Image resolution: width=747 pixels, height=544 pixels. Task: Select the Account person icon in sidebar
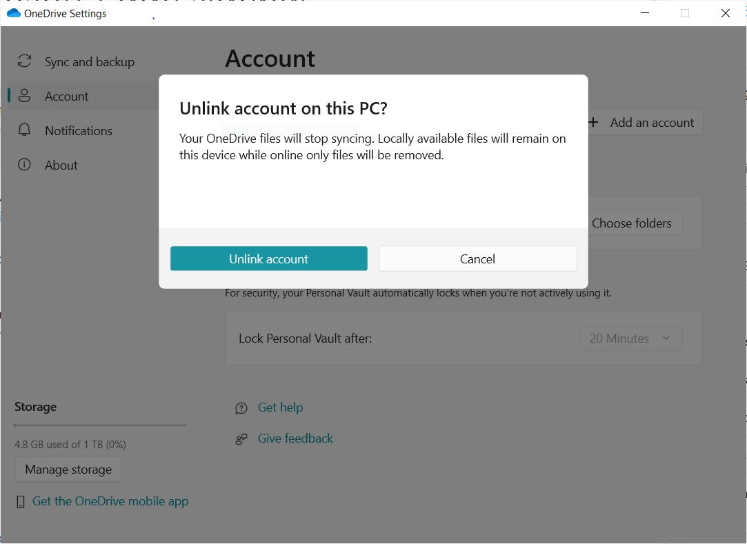(24, 96)
